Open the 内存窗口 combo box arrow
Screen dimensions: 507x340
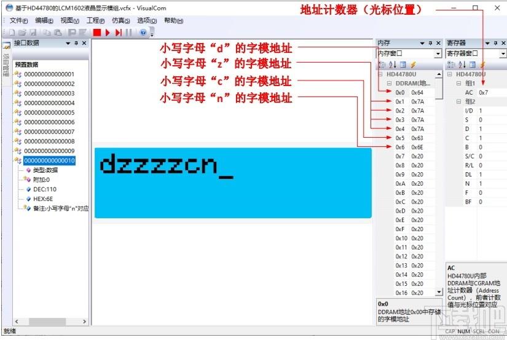click(x=438, y=53)
